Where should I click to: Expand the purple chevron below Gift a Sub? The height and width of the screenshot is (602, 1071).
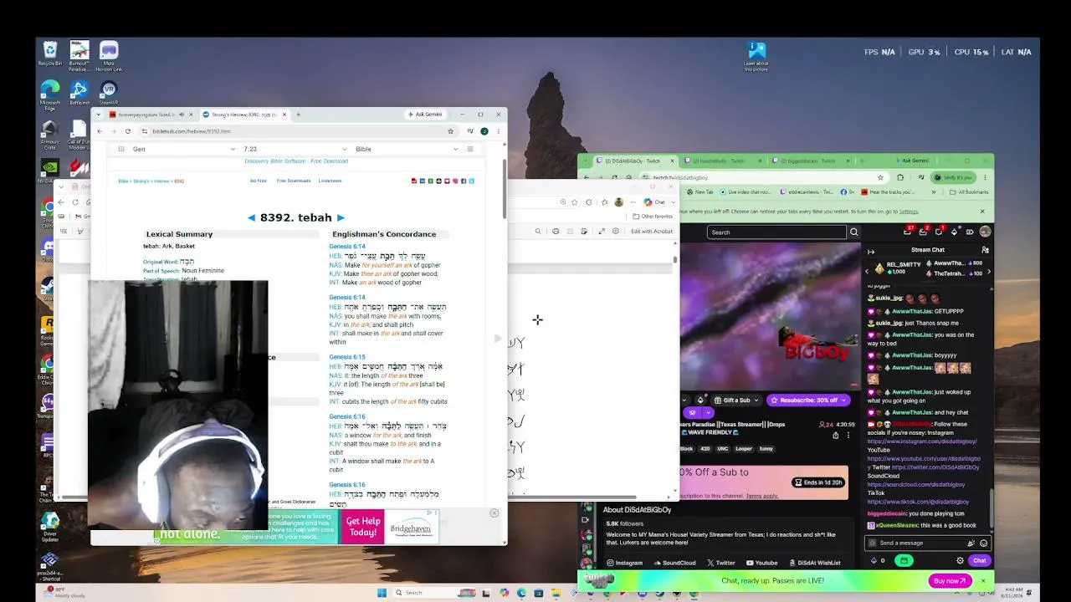point(709,412)
